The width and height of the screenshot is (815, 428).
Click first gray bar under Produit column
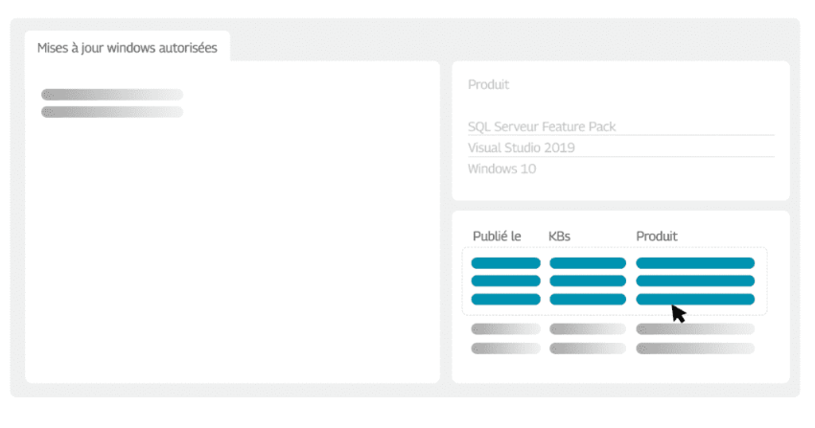pyautogui.click(x=695, y=329)
